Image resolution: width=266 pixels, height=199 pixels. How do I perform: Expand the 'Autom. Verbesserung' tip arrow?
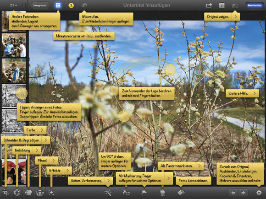(109, 181)
